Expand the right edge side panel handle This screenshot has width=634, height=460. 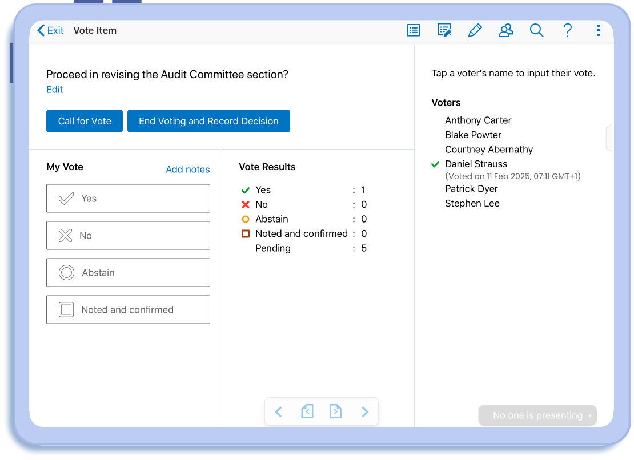[x=609, y=138]
